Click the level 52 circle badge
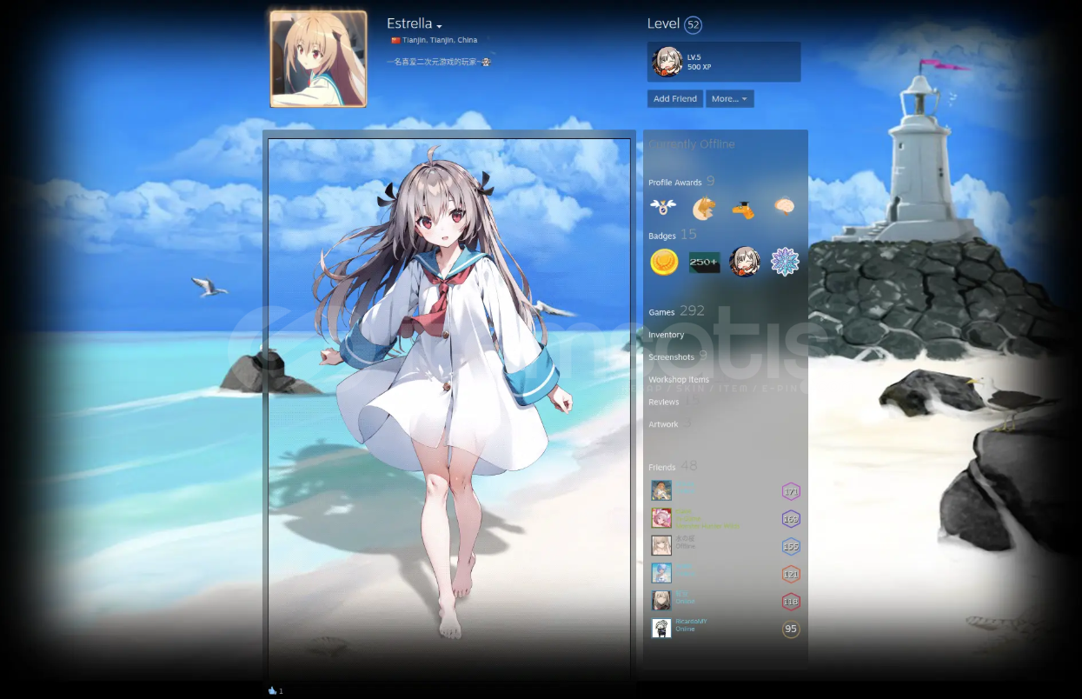The image size is (1082, 699). (693, 25)
